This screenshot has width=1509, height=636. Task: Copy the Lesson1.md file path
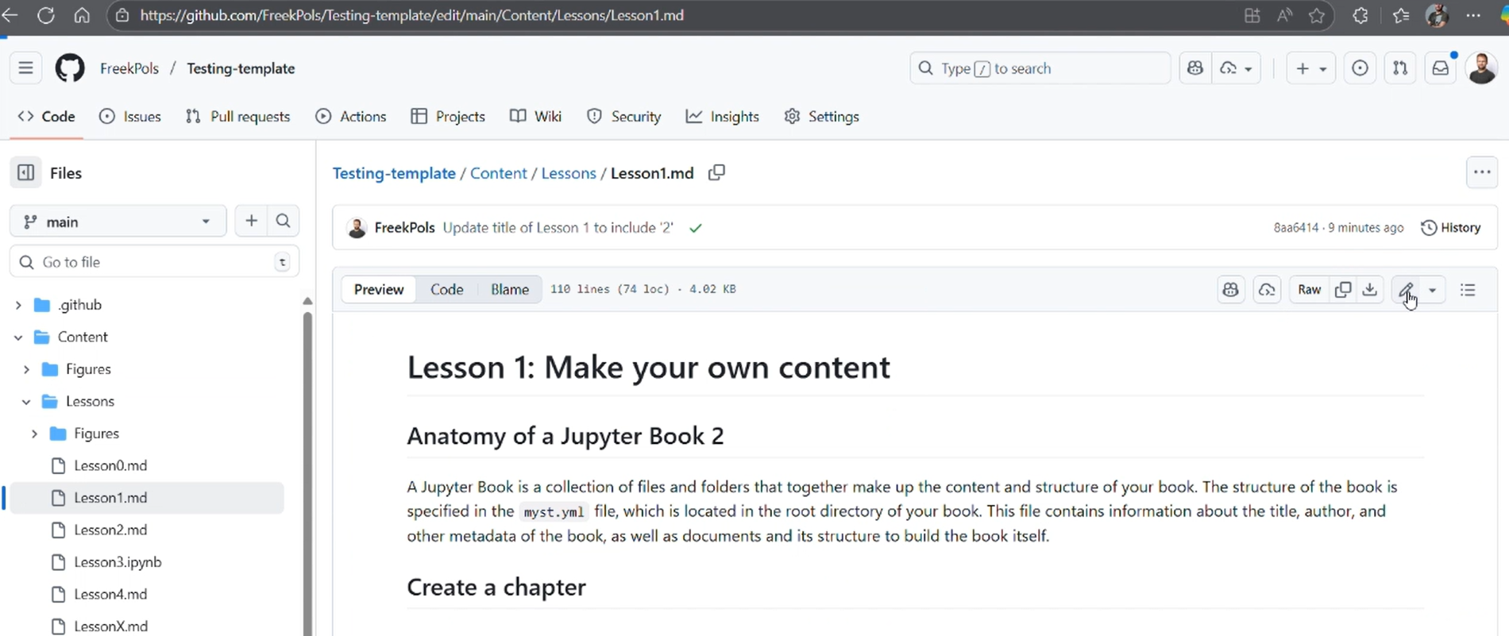tap(716, 172)
